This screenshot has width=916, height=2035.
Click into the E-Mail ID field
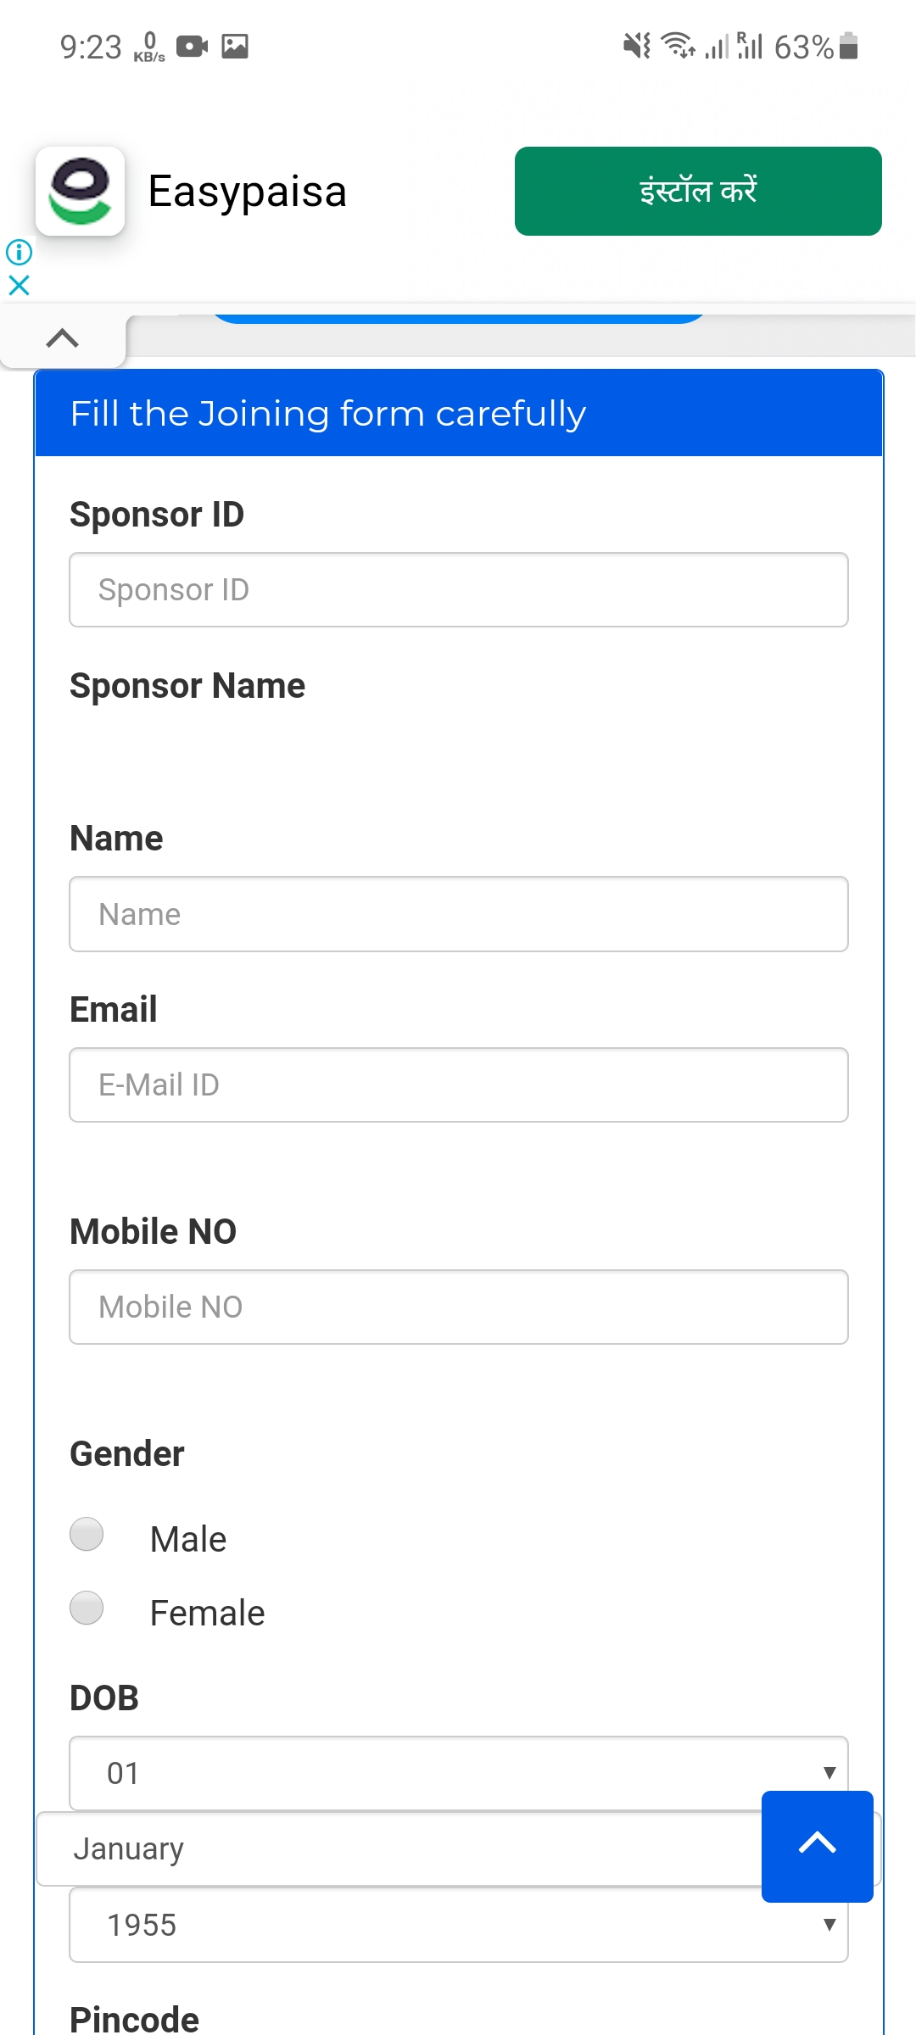pyautogui.click(x=458, y=1084)
